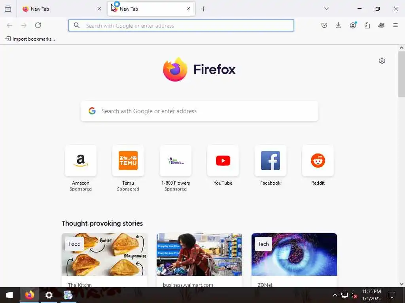Image resolution: width=405 pixels, height=303 pixels.
Task: Open a new tab with plus button
Action: [x=204, y=9]
